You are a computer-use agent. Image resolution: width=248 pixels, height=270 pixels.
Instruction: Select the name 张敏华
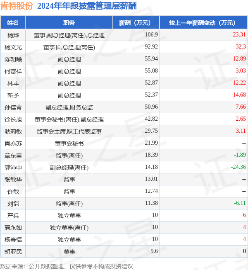coord(13,180)
